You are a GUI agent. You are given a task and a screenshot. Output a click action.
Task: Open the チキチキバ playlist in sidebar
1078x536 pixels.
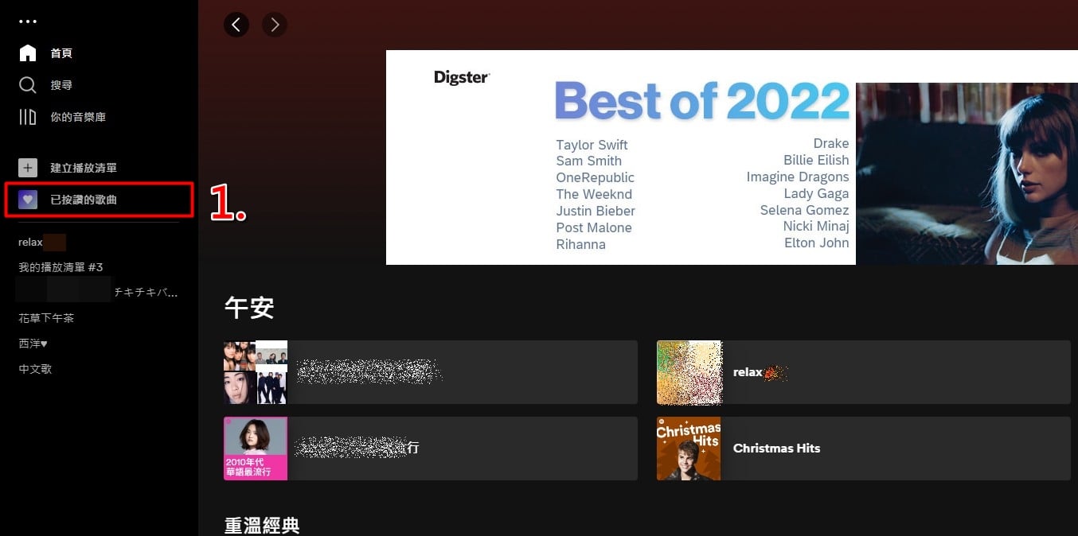pos(146,293)
